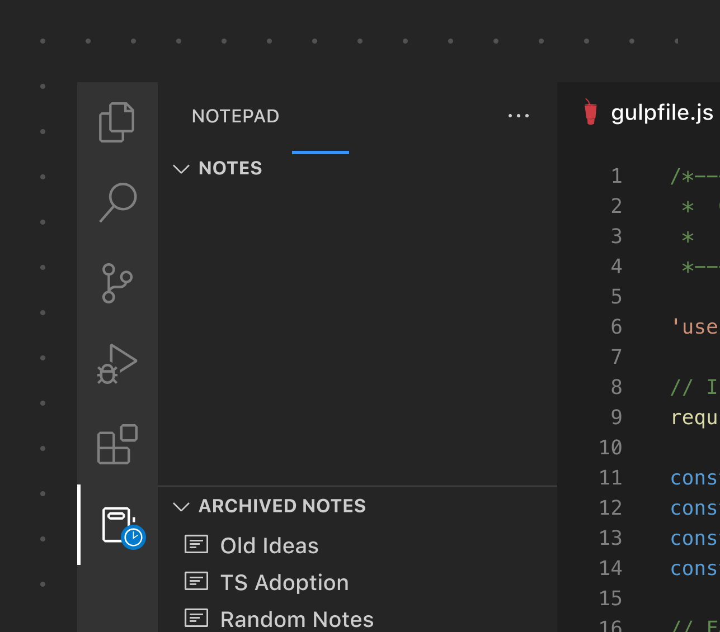The height and width of the screenshot is (632, 720).
Task: Click the gulp icon on gulpfile.js tab
Action: pos(590,112)
